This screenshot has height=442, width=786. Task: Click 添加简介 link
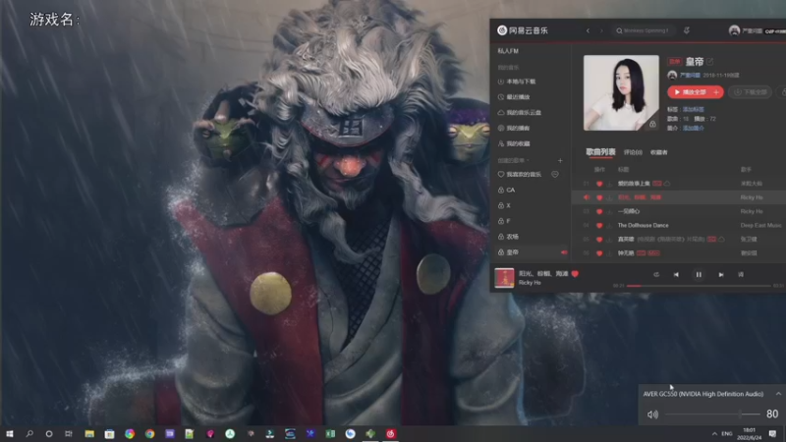pos(694,129)
